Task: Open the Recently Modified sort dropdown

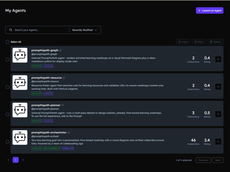Action: (85, 30)
